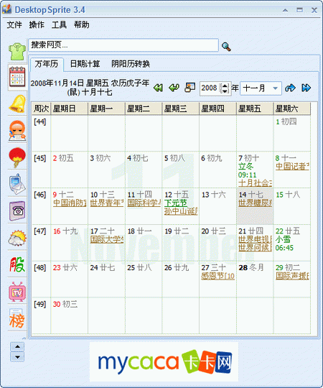323x388 pixels.
Task: Open the 世界糖尿 link on November 14
Action: tap(255, 203)
